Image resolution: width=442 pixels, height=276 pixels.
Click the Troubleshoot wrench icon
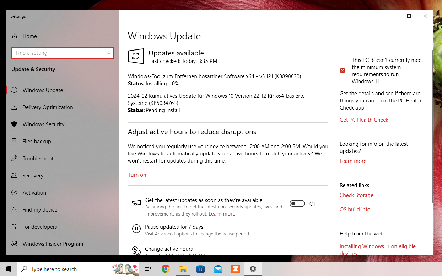point(14,159)
